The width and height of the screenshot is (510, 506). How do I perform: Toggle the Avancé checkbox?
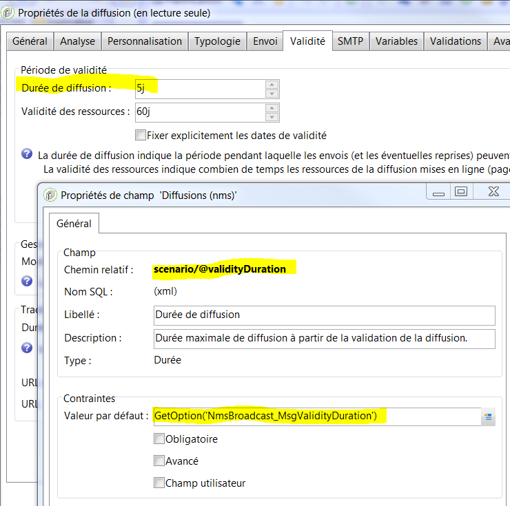pyautogui.click(x=159, y=461)
